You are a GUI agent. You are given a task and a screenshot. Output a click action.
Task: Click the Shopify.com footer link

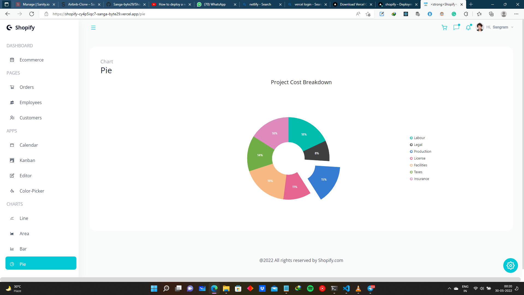pyautogui.click(x=331, y=260)
